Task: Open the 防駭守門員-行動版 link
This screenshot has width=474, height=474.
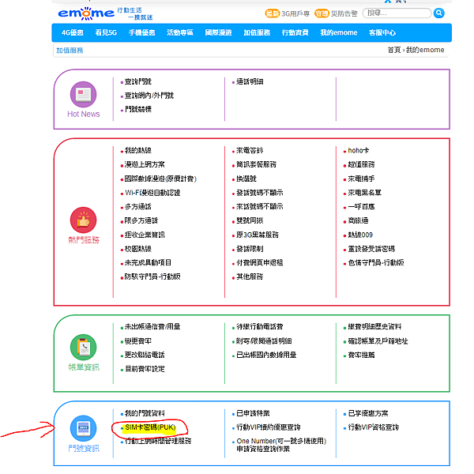Action: pos(152,276)
